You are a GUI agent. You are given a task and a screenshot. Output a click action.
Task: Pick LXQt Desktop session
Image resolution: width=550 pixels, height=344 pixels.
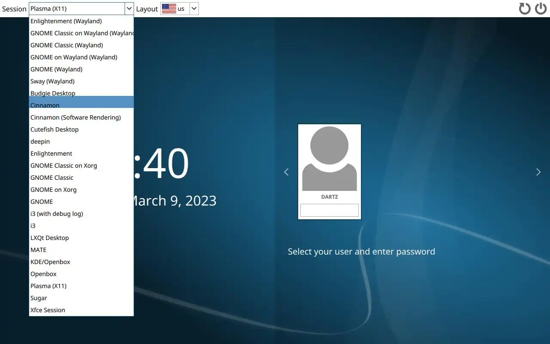81,238
